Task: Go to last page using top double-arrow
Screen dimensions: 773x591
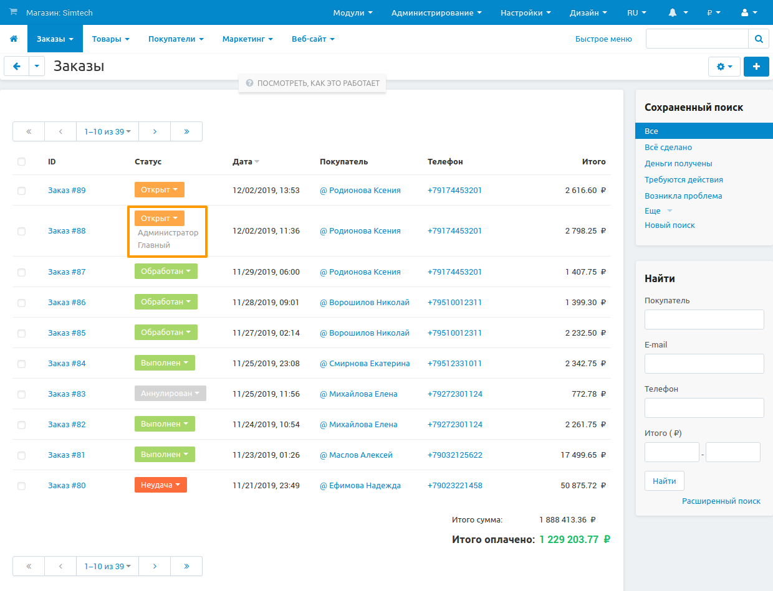Action: [x=186, y=131]
